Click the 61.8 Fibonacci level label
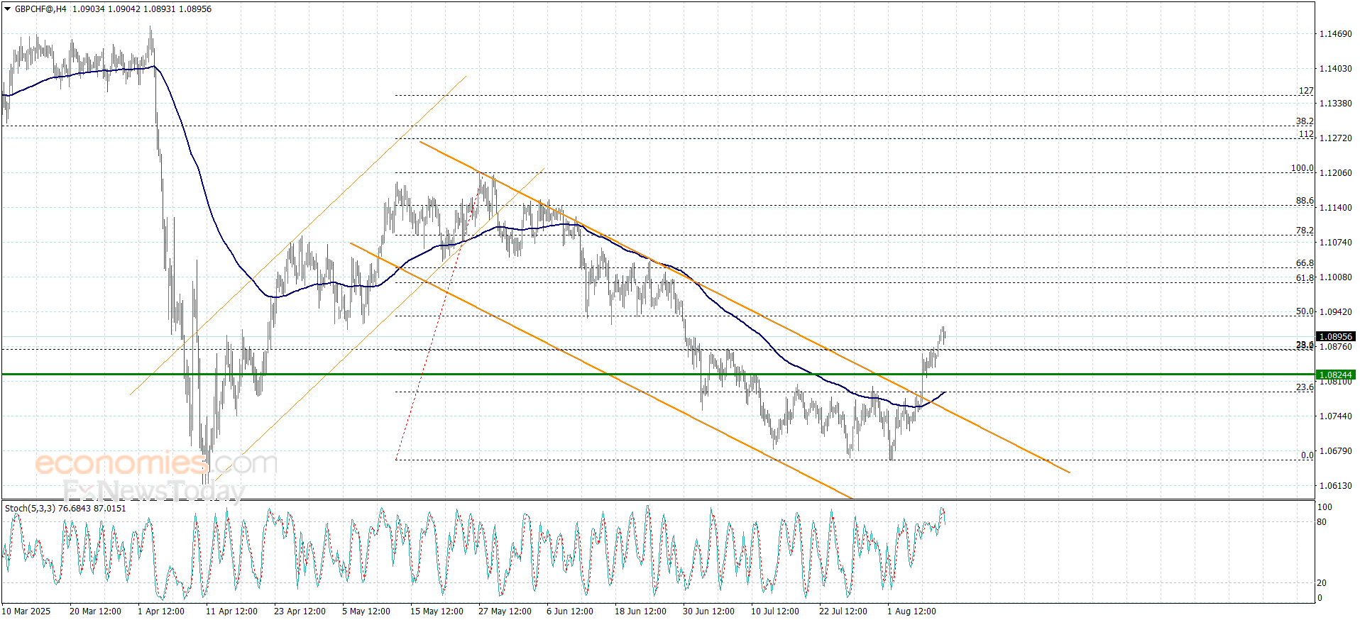This screenshot has width=1360, height=620. tap(1305, 278)
